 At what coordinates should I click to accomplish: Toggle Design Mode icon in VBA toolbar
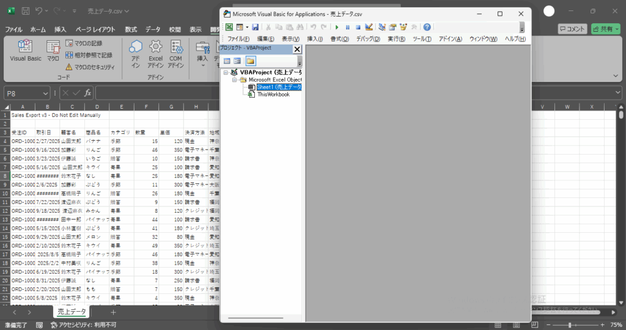click(x=369, y=28)
